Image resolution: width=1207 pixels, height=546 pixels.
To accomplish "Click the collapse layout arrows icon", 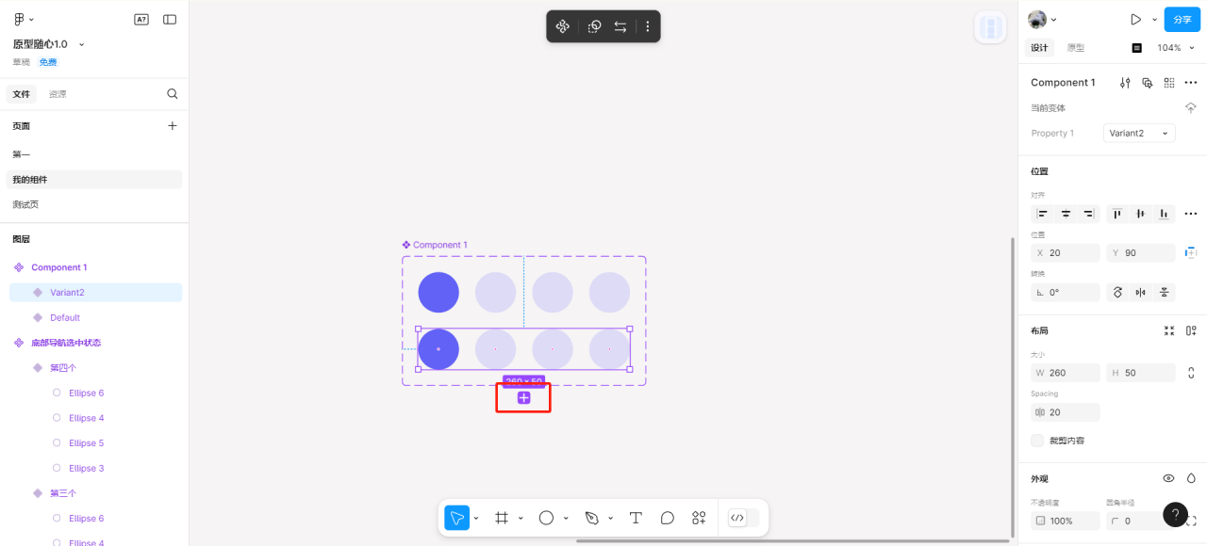I will click(x=1169, y=330).
